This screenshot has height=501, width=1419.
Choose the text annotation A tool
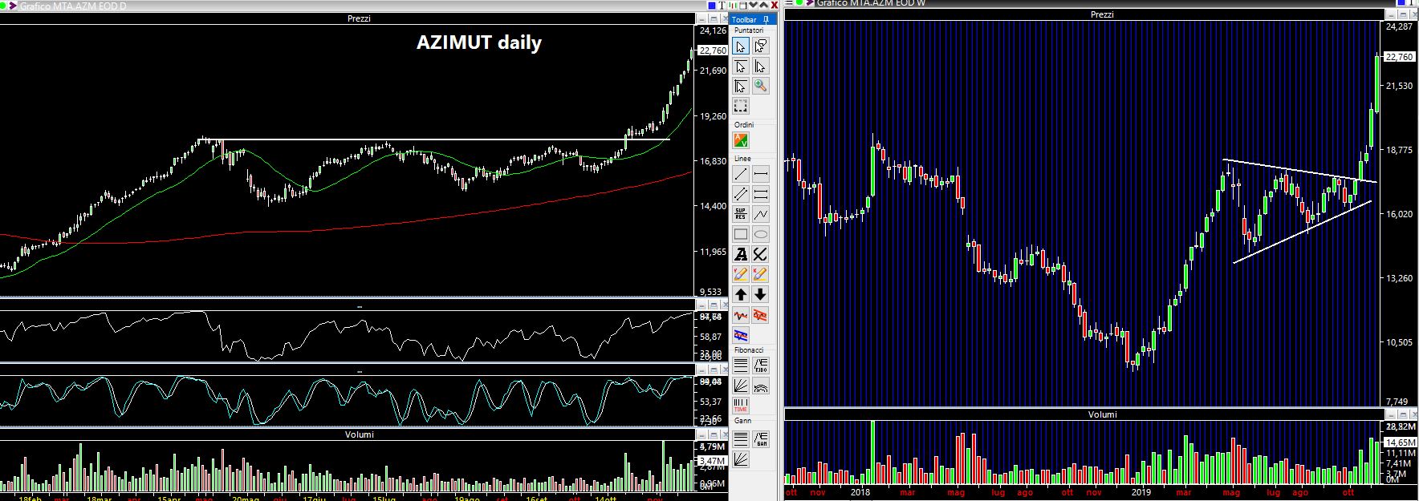(741, 254)
